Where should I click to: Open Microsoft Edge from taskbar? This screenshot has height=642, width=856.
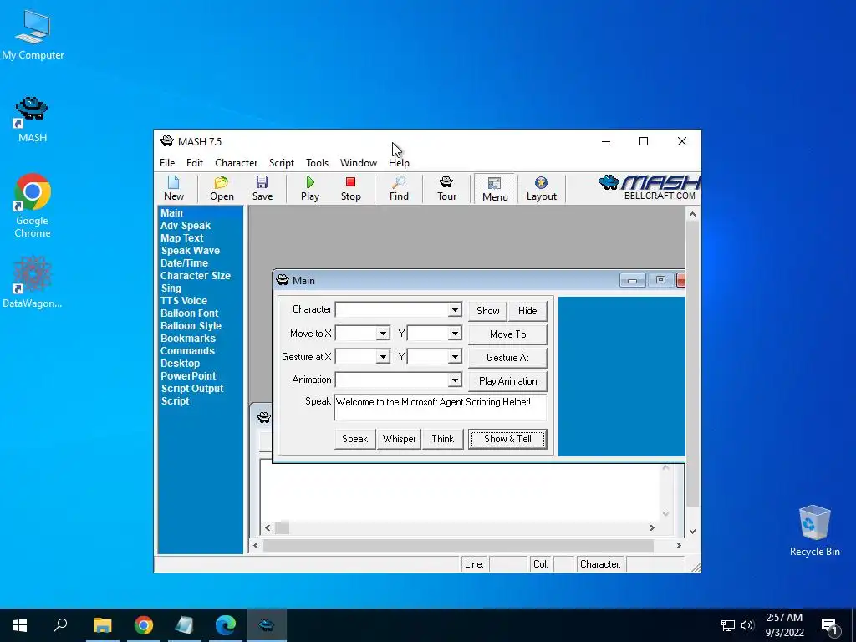pos(226,625)
